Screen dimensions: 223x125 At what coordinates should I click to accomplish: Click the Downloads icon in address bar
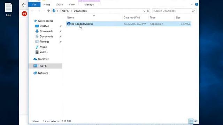(54, 11)
